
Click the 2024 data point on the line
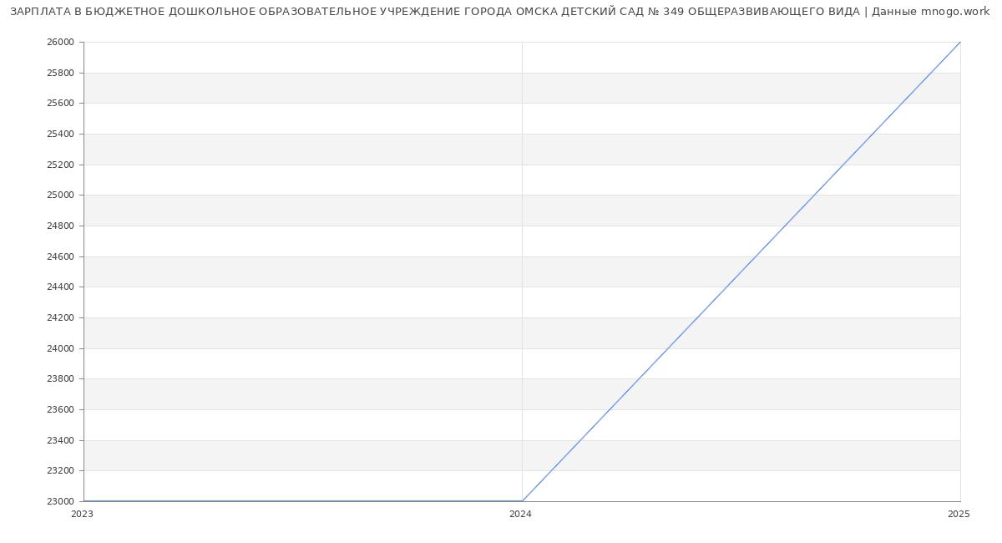click(x=522, y=501)
